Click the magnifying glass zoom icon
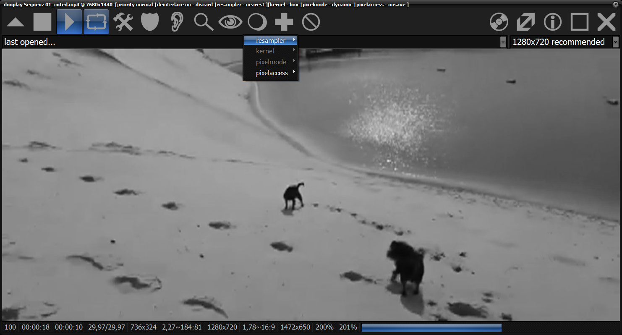Screen dimensions: 622x335 (204, 22)
